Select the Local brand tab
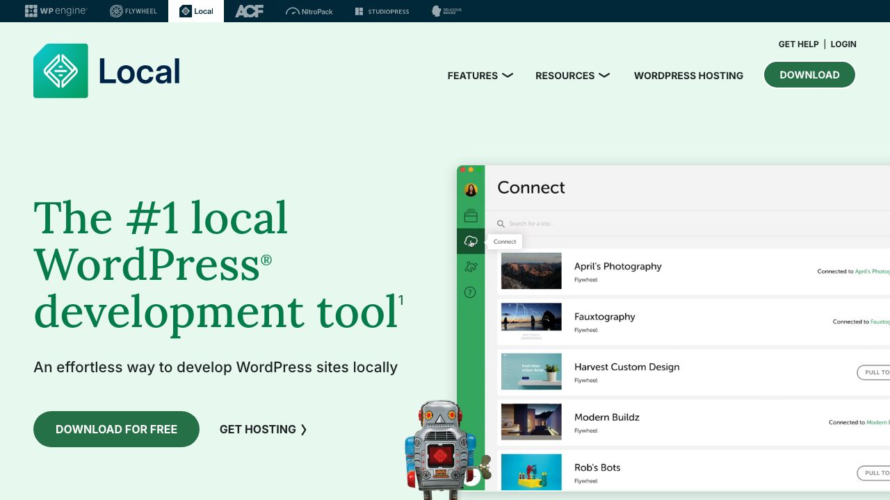The width and height of the screenshot is (890, 500). (x=196, y=11)
